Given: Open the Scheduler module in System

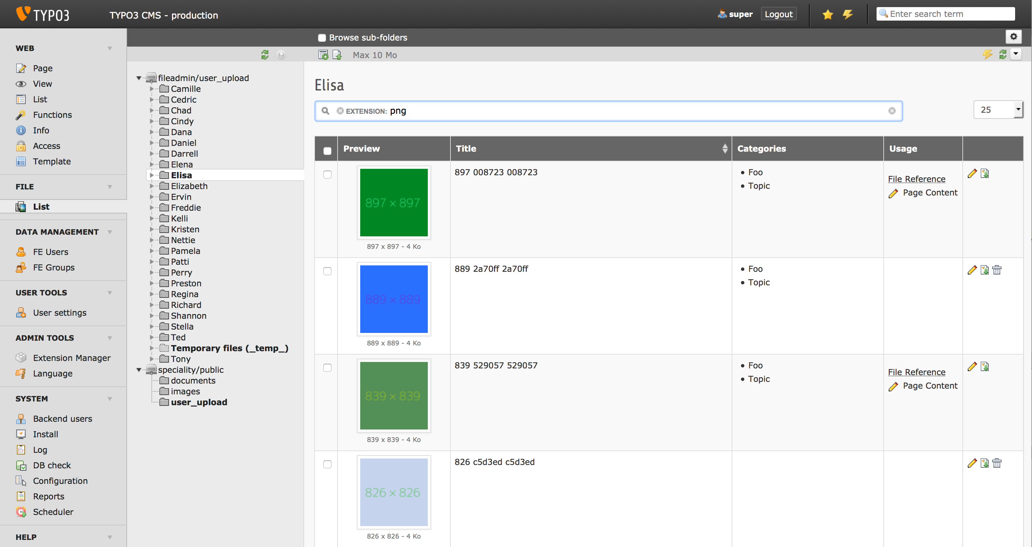Looking at the screenshot, I should pyautogui.click(x=53, y=512).
